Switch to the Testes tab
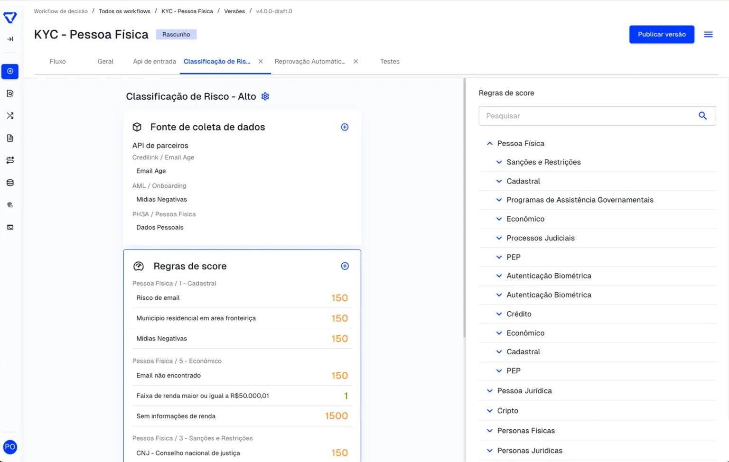The width and height of the screenshot is (729, 462). click(x=390, y=62)
